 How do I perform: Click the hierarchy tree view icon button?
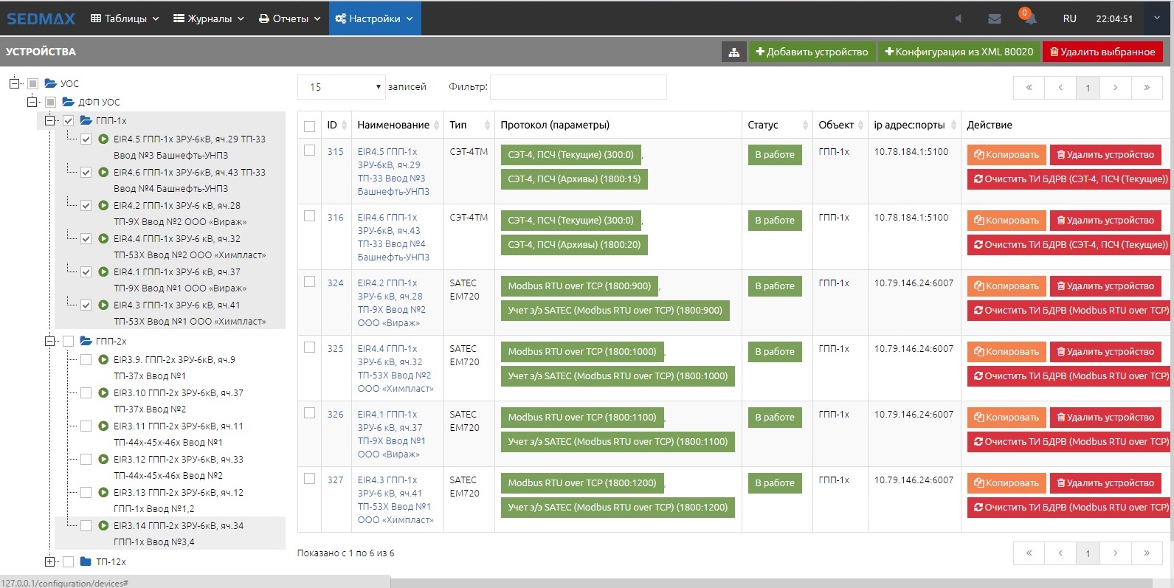(733, 52)
